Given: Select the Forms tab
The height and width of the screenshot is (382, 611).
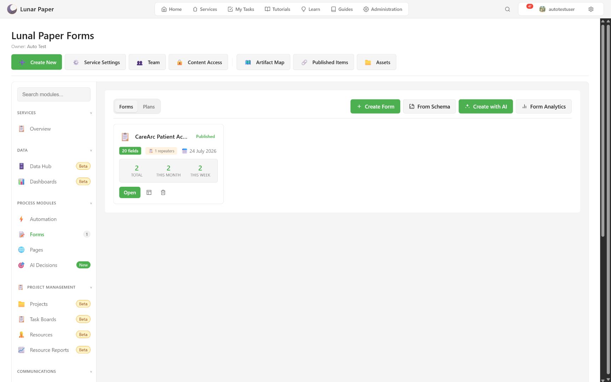Looking at the screenshot, I should click(x=126, y=107).
